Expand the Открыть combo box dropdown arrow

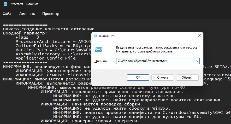click(197, 61)
